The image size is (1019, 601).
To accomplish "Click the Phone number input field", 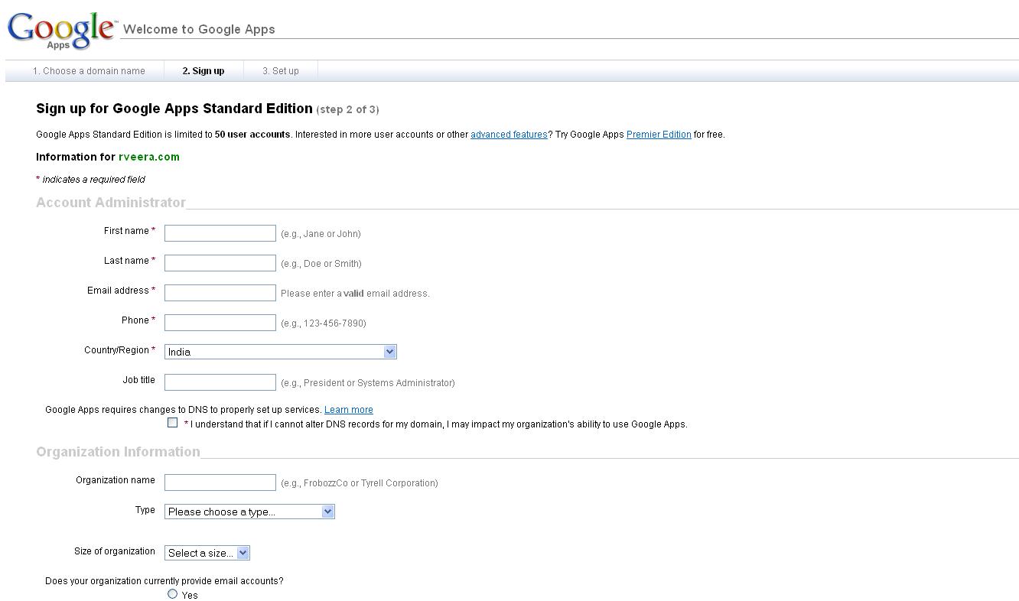I will tap(220, 323).
